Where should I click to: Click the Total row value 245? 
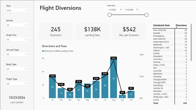(x=185, y=103)
